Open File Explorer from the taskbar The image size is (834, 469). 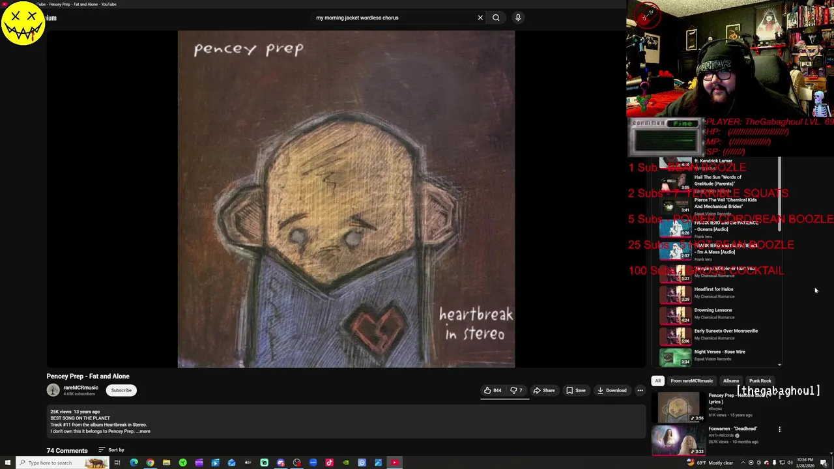click(x=166, y=462)
